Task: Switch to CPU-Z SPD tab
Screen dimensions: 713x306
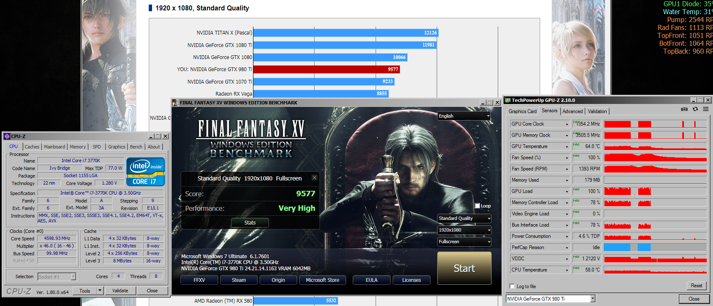Action: 97,147
